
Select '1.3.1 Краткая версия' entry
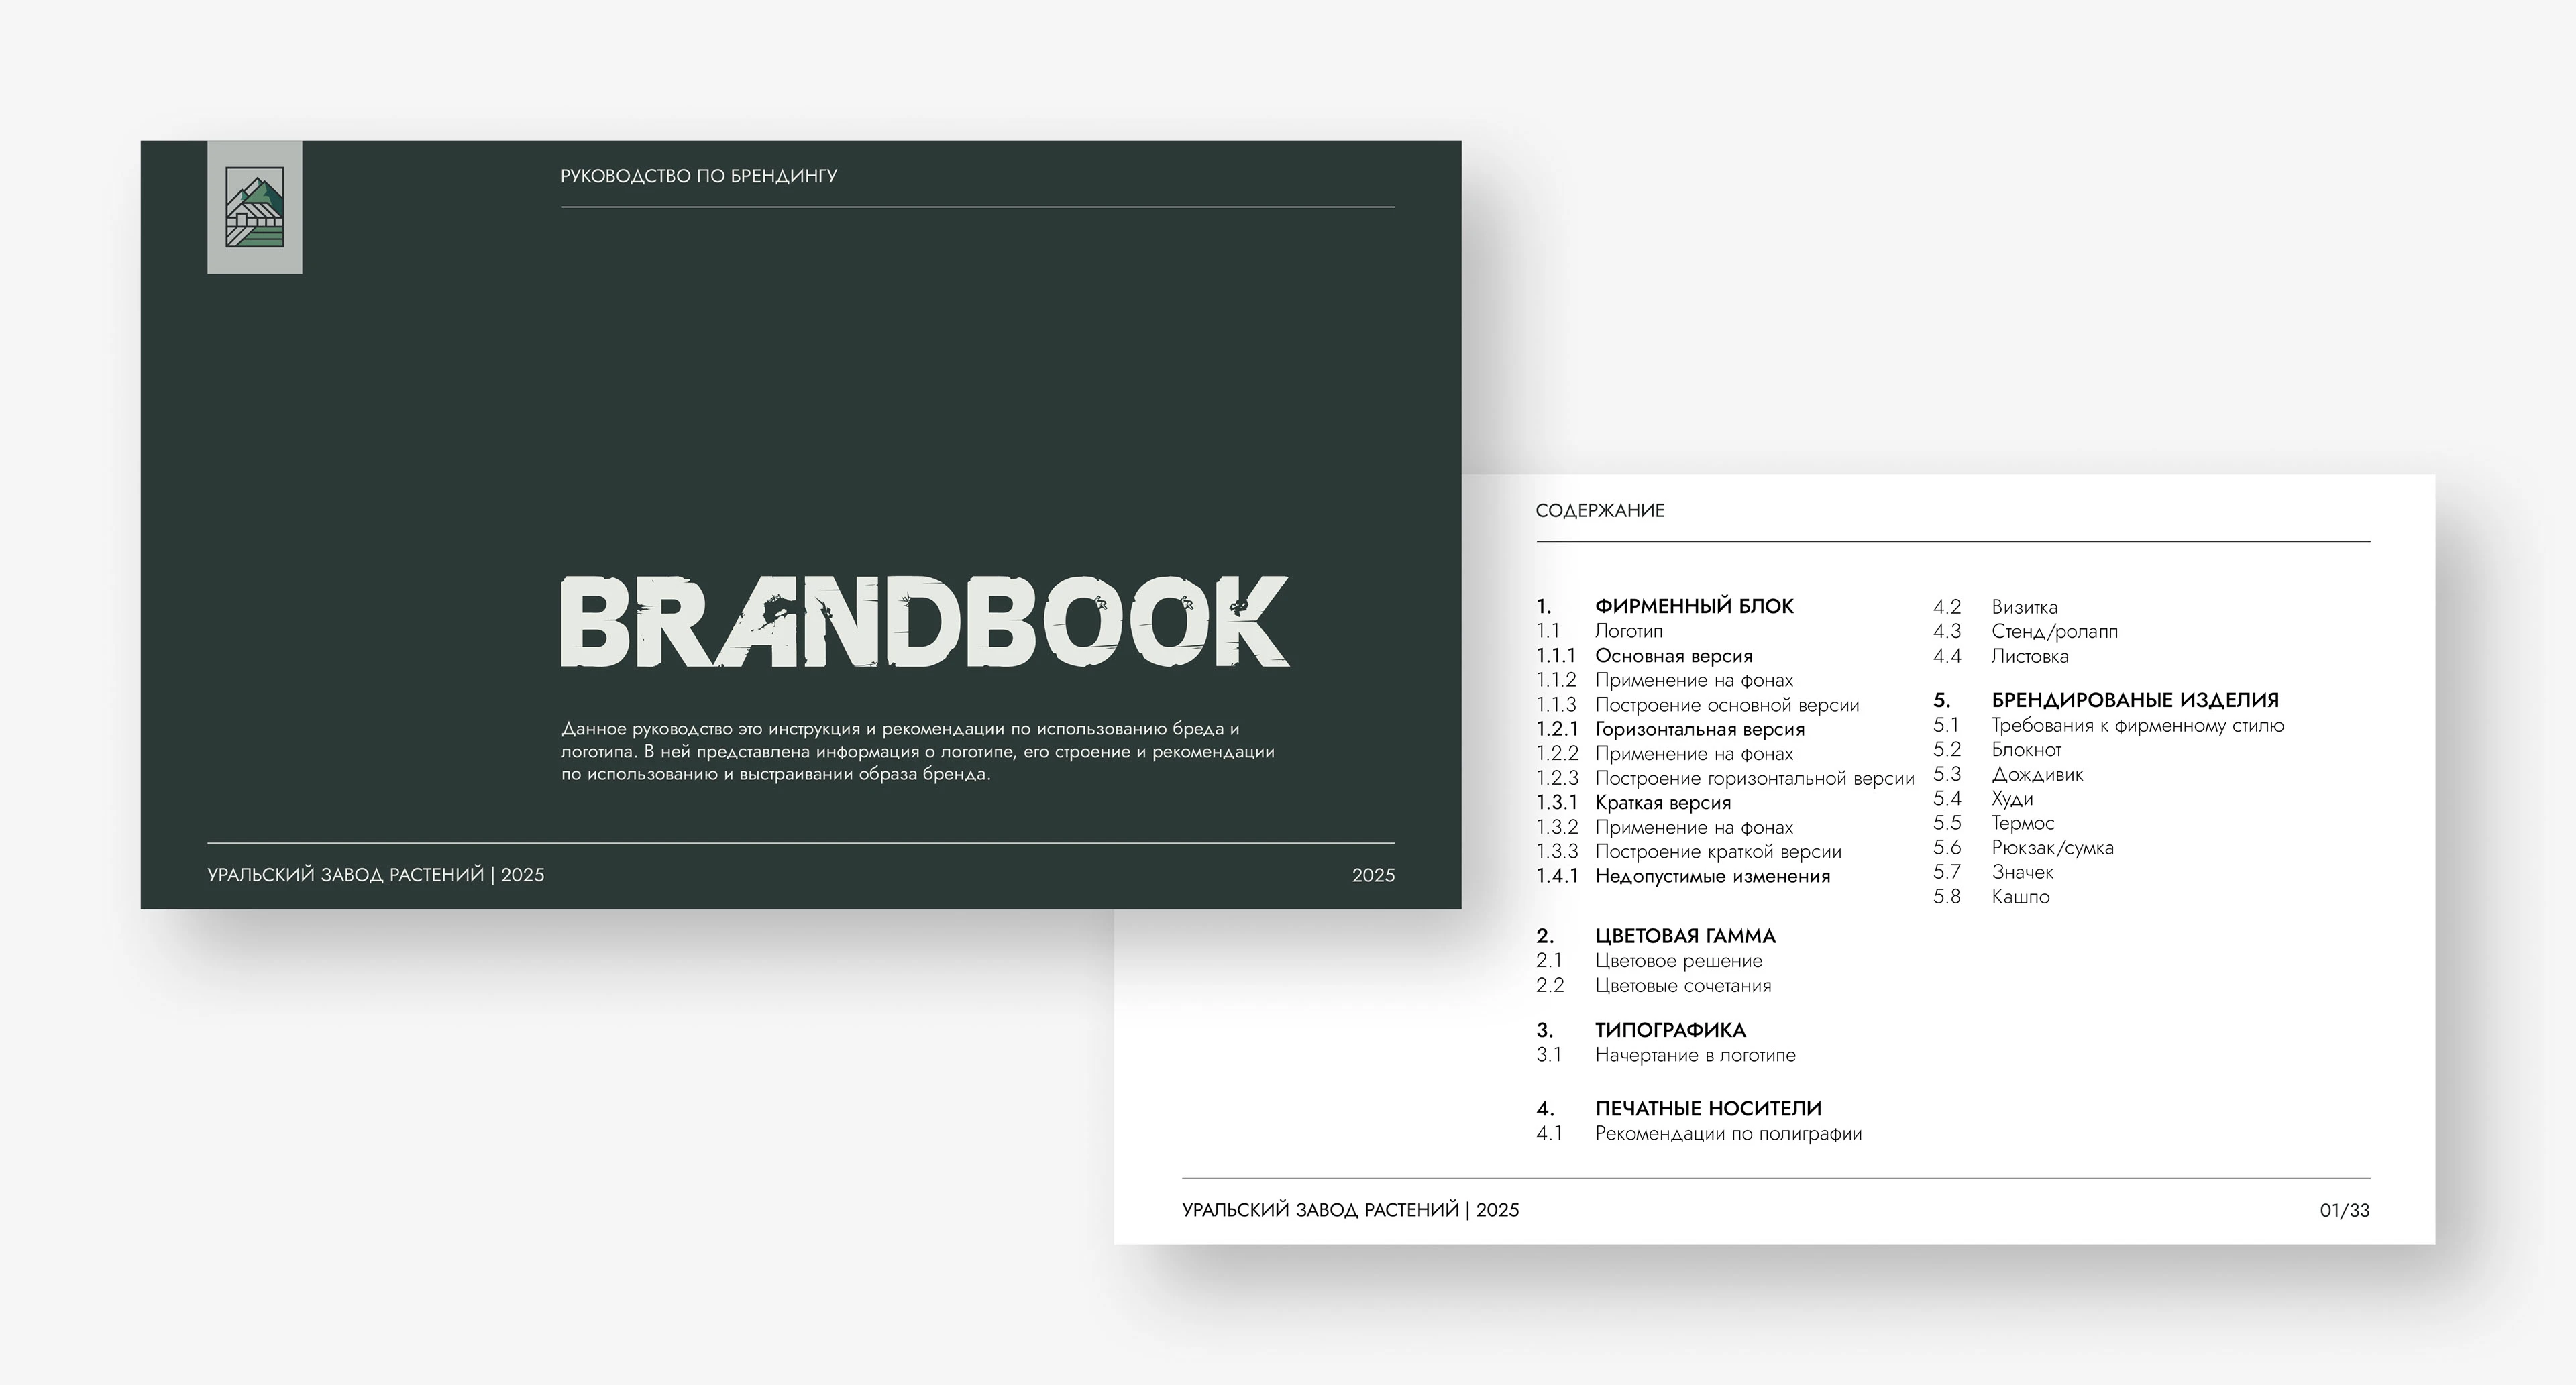click(1634, 803)
